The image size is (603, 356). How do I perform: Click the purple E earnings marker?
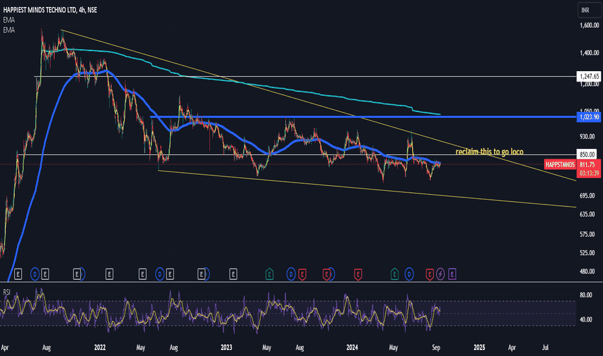452,274
